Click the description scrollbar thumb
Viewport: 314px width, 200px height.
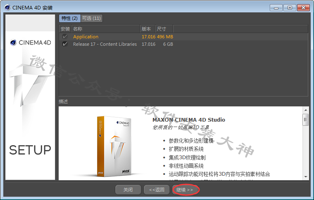(306, 120)
